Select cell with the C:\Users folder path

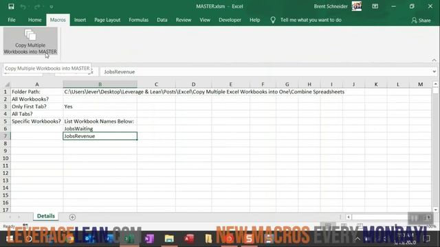pyautogui.click(x=100, y=91)
